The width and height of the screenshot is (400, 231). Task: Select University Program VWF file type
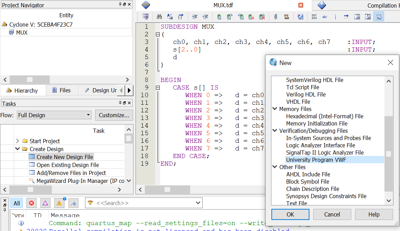click(316, 160)
